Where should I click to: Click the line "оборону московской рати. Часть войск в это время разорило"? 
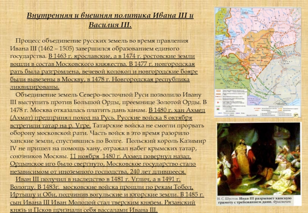[100, 133]
